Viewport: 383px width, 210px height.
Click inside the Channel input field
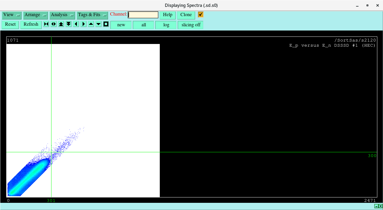143,15
